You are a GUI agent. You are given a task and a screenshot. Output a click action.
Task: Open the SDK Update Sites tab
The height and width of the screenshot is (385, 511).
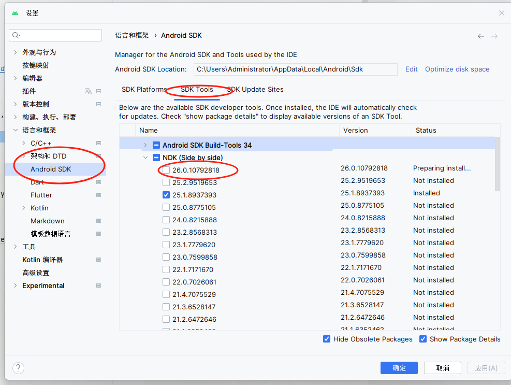pos(255,90)
